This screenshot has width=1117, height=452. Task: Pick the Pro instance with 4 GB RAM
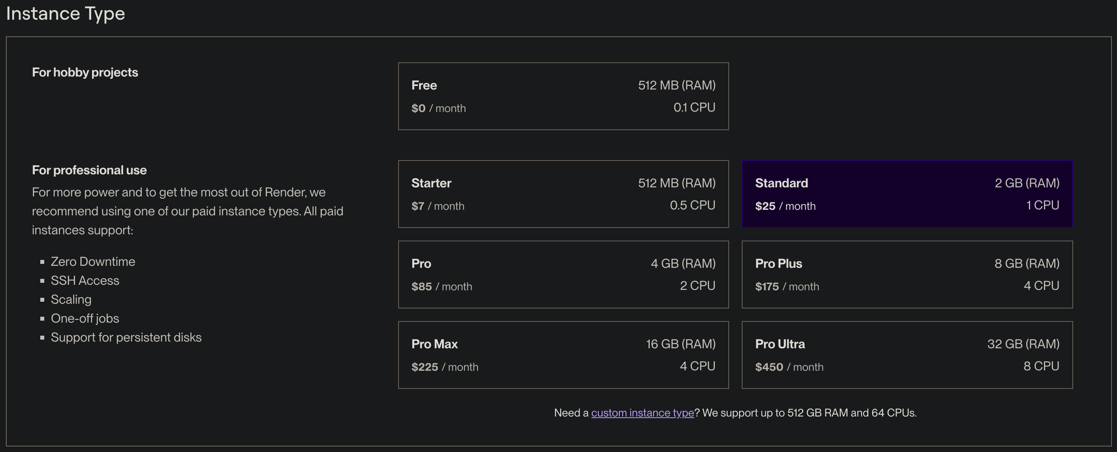point(563,275)
